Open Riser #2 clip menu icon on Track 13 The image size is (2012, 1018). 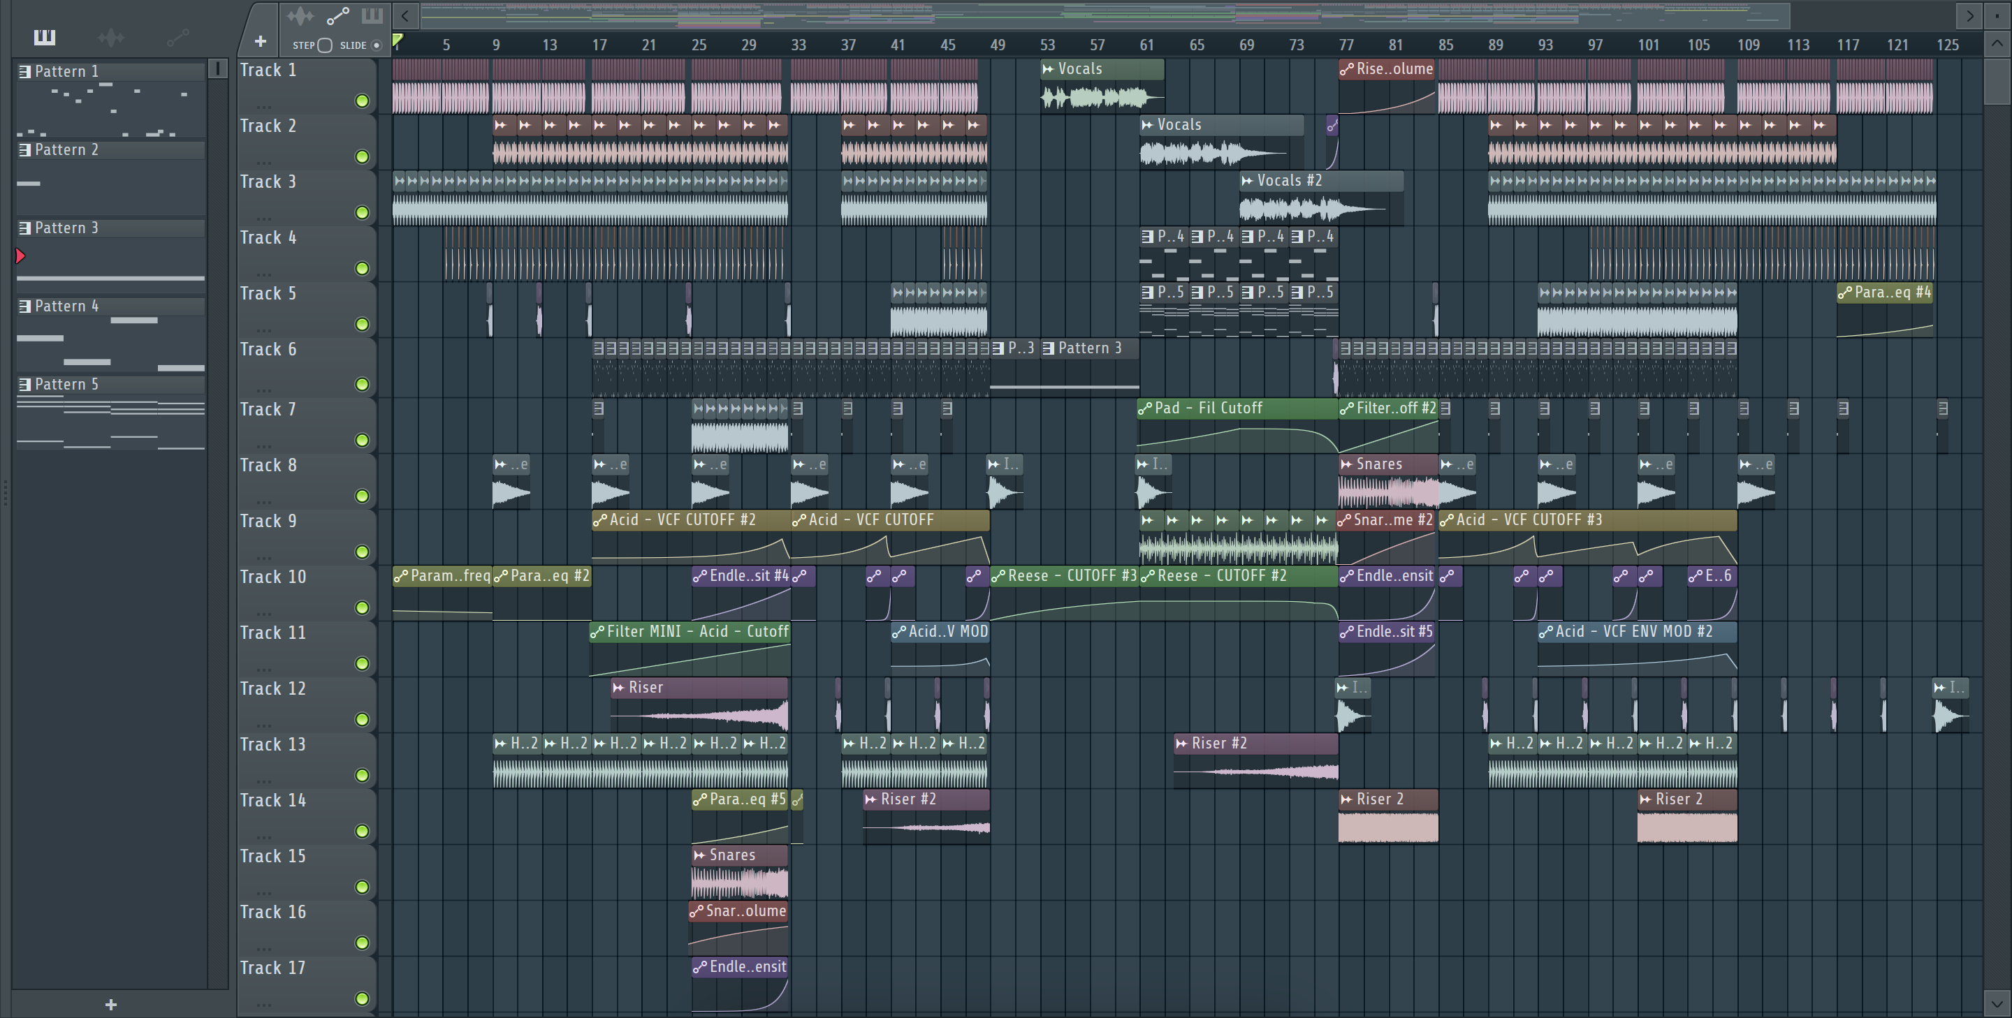coord(1181,744)
